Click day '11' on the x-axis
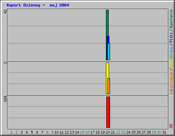The image size is (175, 136). coord(62,132)
